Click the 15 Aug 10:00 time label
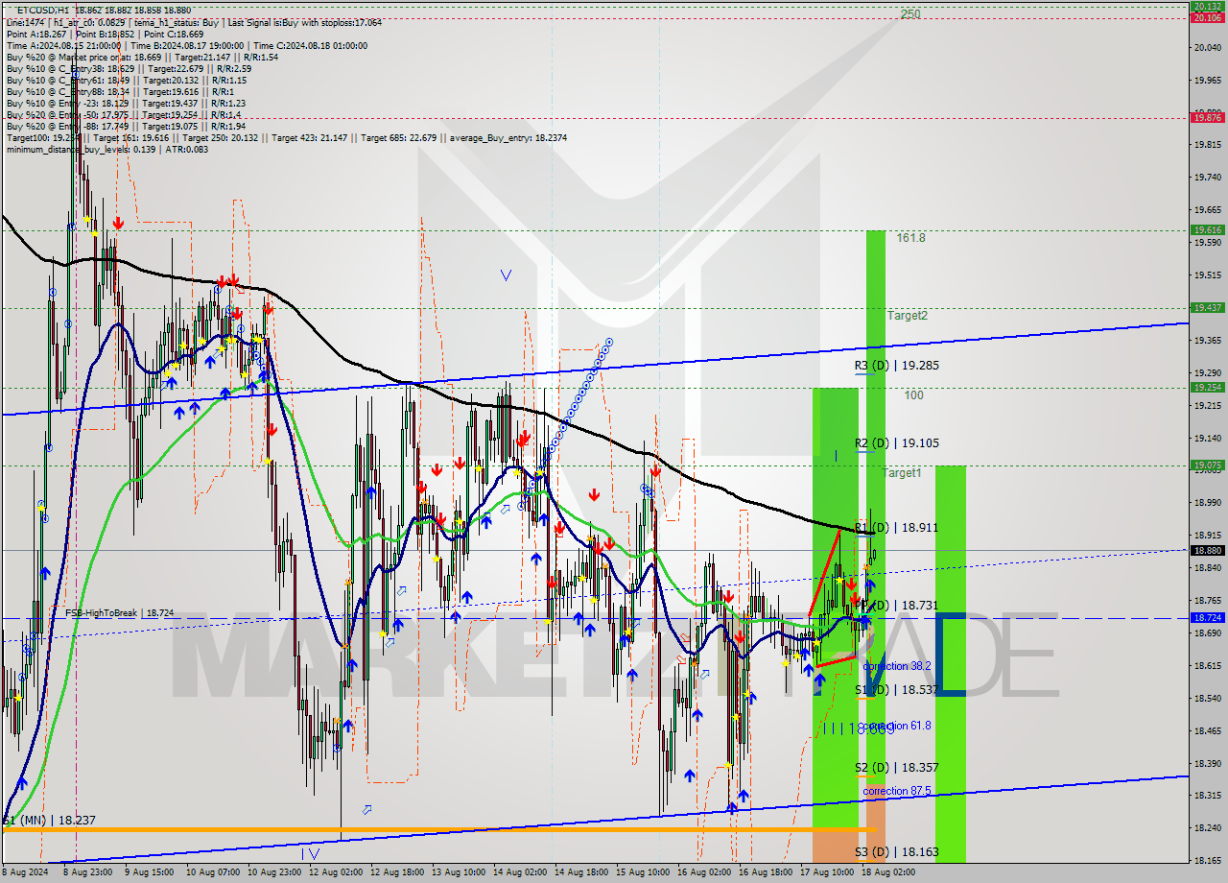The height and width of the screenshot is (883, 1228). coord(641,872)
